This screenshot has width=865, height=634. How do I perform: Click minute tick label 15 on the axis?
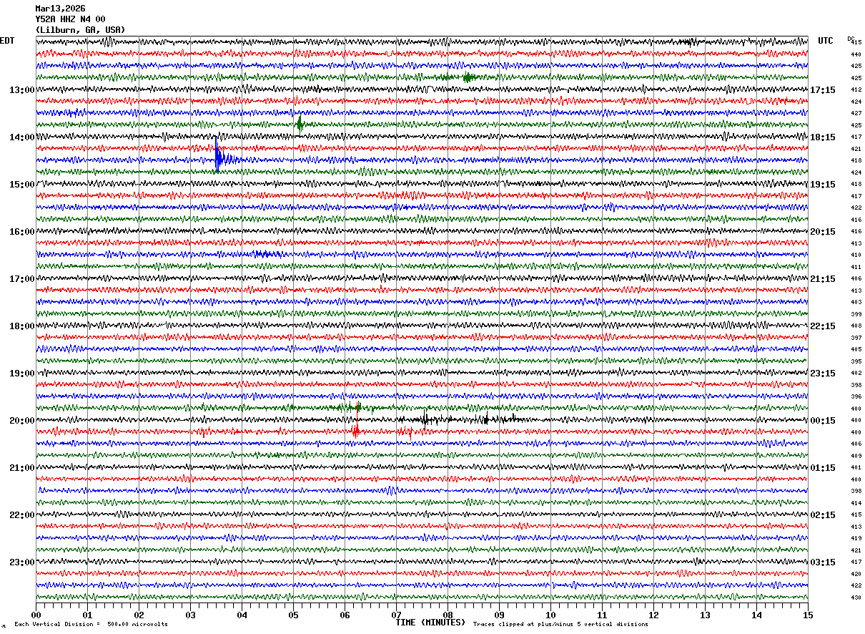click(808, 615)
